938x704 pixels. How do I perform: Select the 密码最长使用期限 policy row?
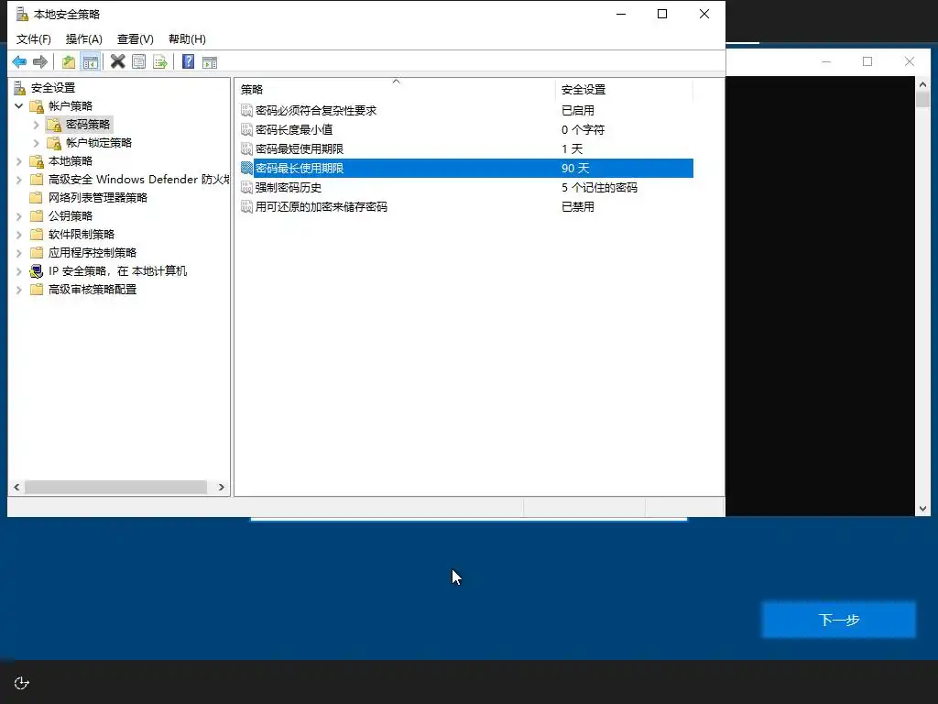[466, 169]
